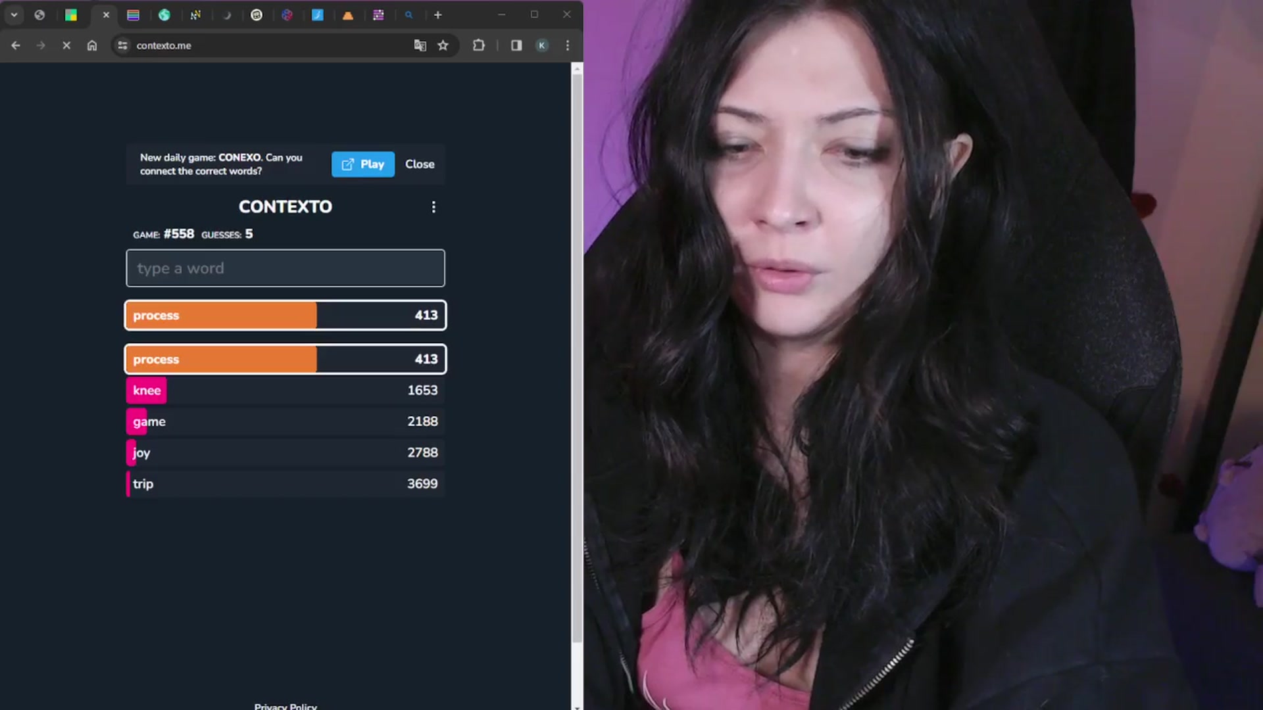Screen dimensions: 1263x710
Task: Maximize the browser window
Action: tap(534, 14)
